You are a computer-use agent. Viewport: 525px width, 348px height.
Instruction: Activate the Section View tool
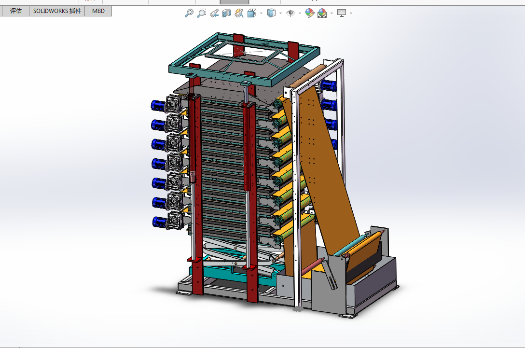(227, 13)
